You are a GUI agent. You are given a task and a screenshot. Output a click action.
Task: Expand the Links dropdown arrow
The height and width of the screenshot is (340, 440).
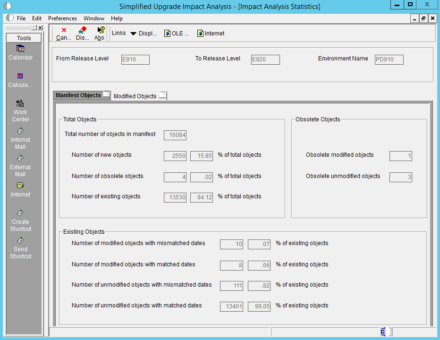tap(133, 34)
